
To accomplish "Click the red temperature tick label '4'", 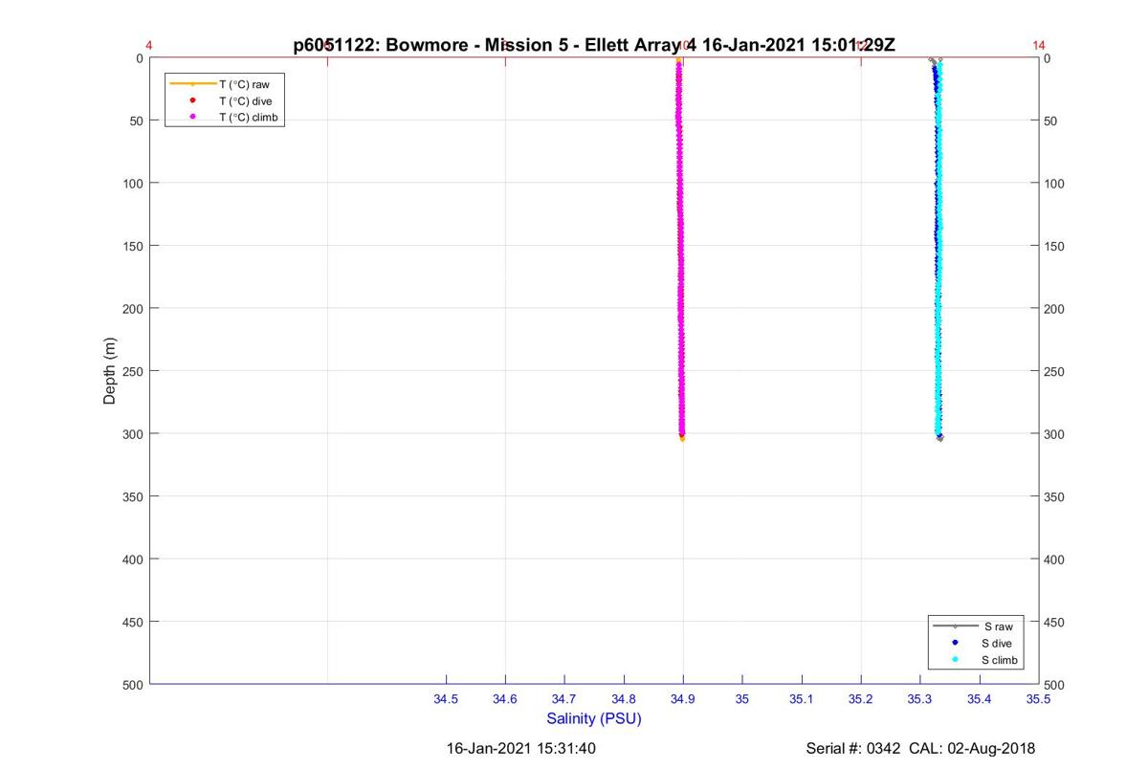I will pos(149,45).
